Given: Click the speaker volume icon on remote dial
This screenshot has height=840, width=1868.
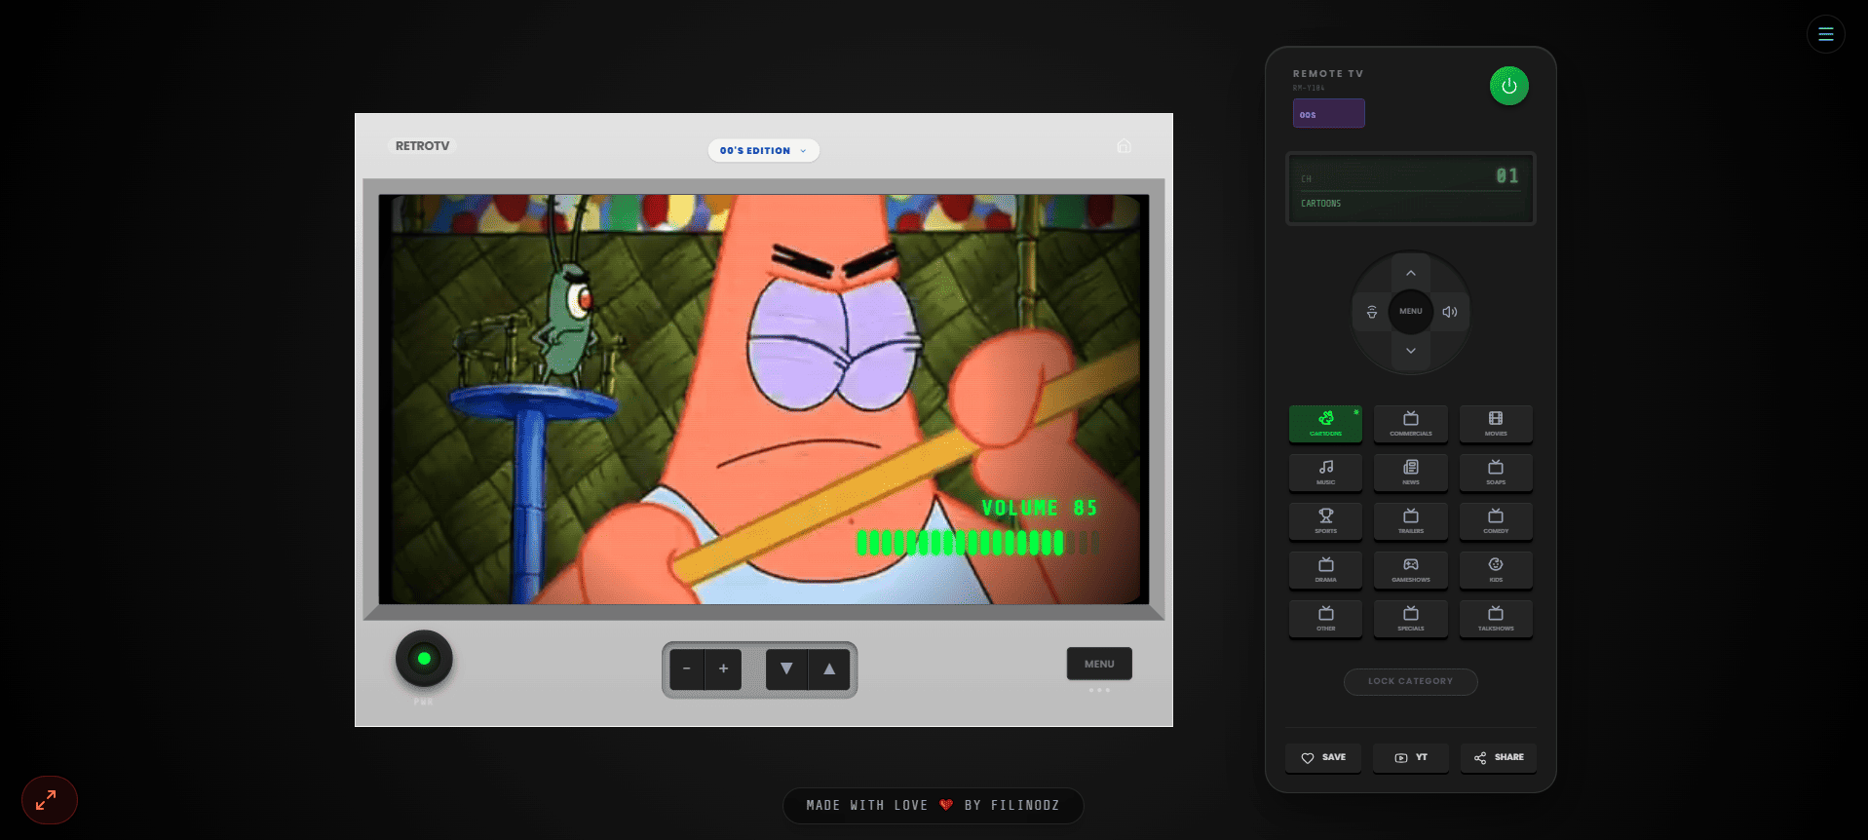Looking at the screenshot, I should point(1450,312).
